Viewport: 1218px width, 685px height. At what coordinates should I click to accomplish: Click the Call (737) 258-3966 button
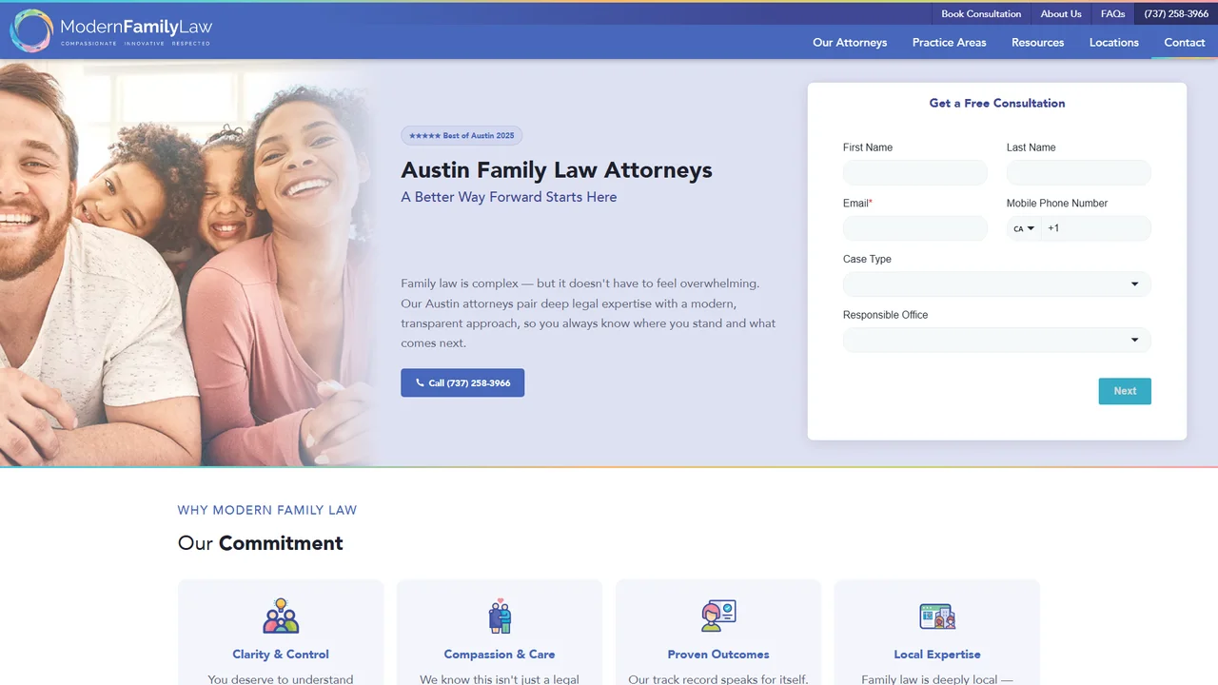pyautogui.click(x=462, y=383)
